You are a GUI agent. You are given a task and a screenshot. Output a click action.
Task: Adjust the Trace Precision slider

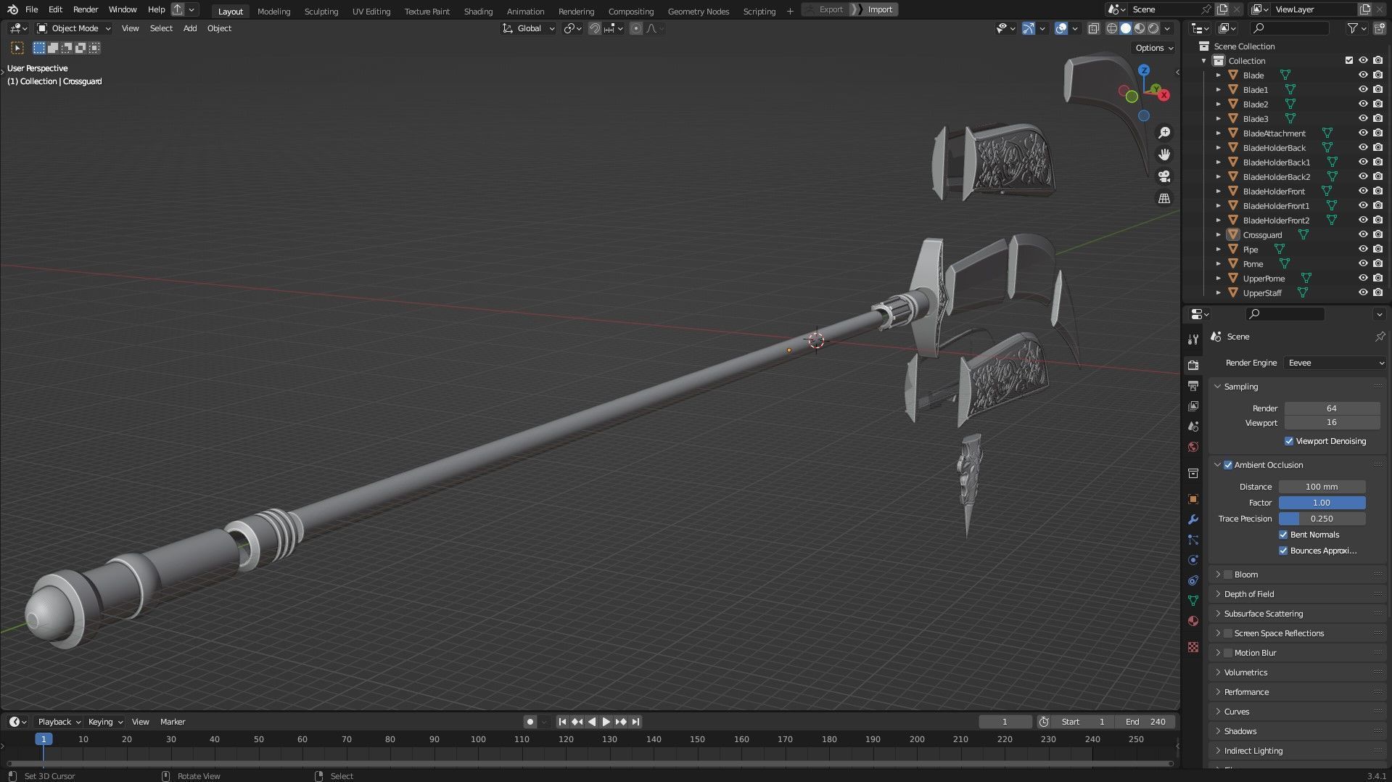click(x=1322, y=519)
